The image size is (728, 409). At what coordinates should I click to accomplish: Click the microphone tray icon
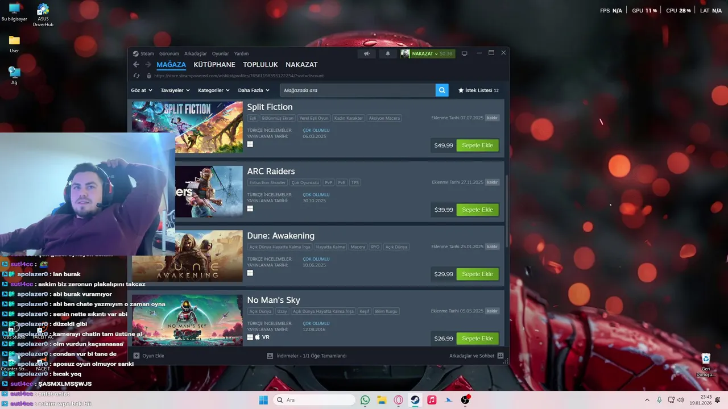659,400
